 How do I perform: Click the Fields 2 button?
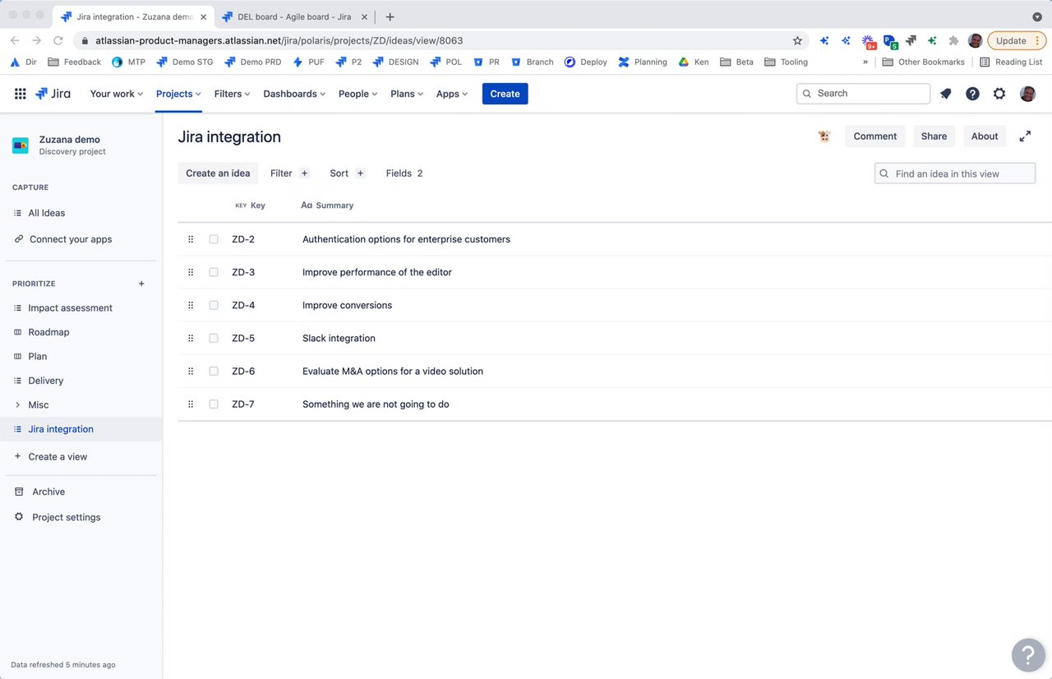coord(404,173)
